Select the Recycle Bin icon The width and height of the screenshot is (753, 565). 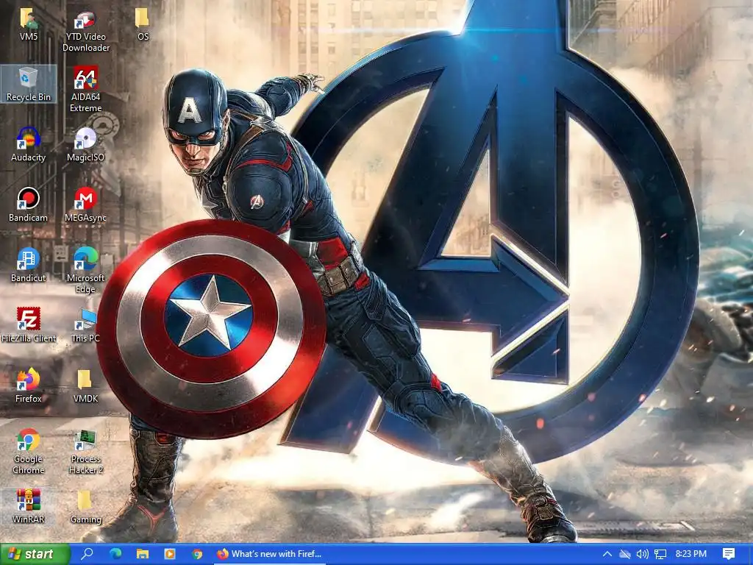coord(29,84)
